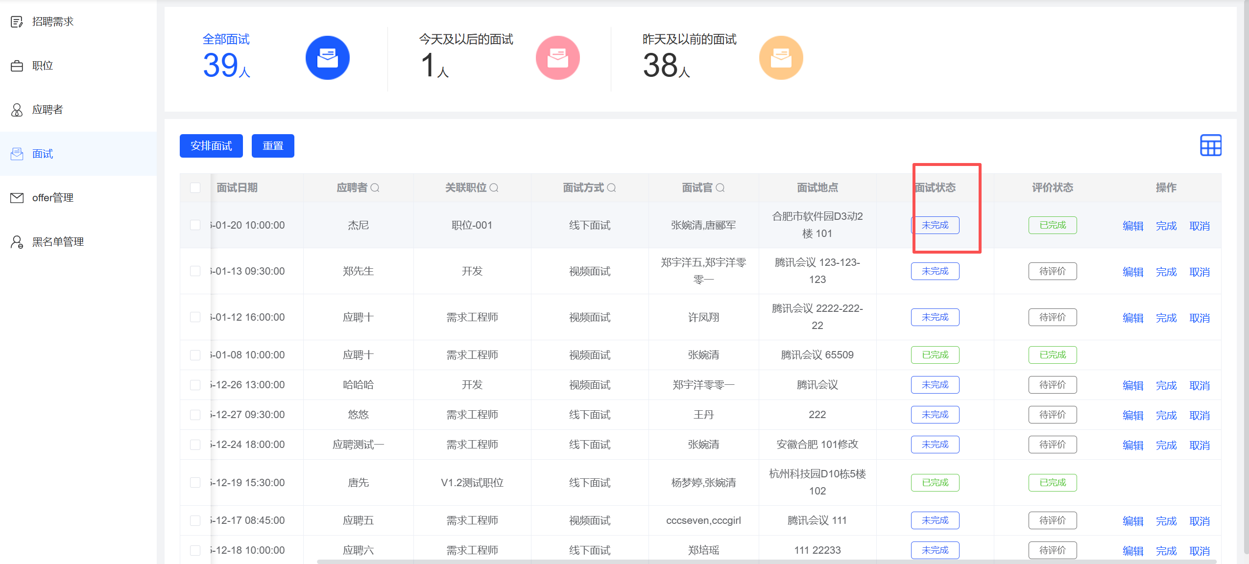Screen dimensions: 1249x564
Task: Click search icon beside 面试方式 column
Action: coord(611,188)
